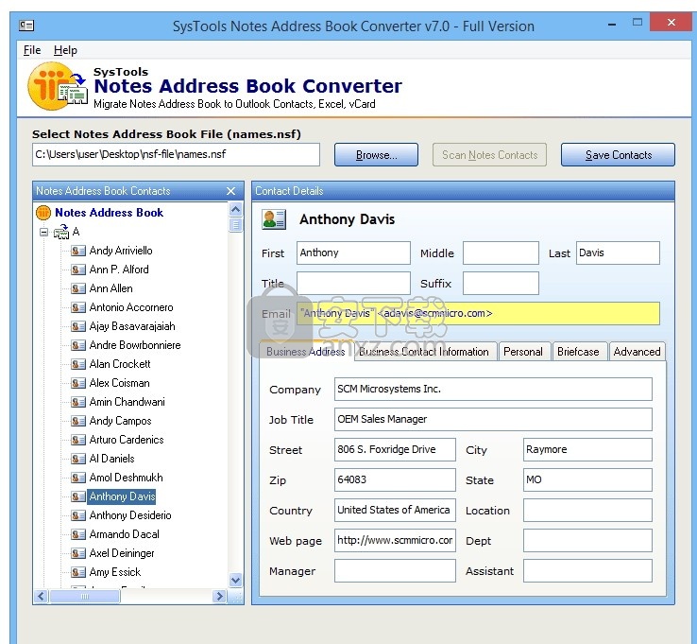Open the Briefcase tab
Viewport: 697px width, 644px height.
pos(578,352)
